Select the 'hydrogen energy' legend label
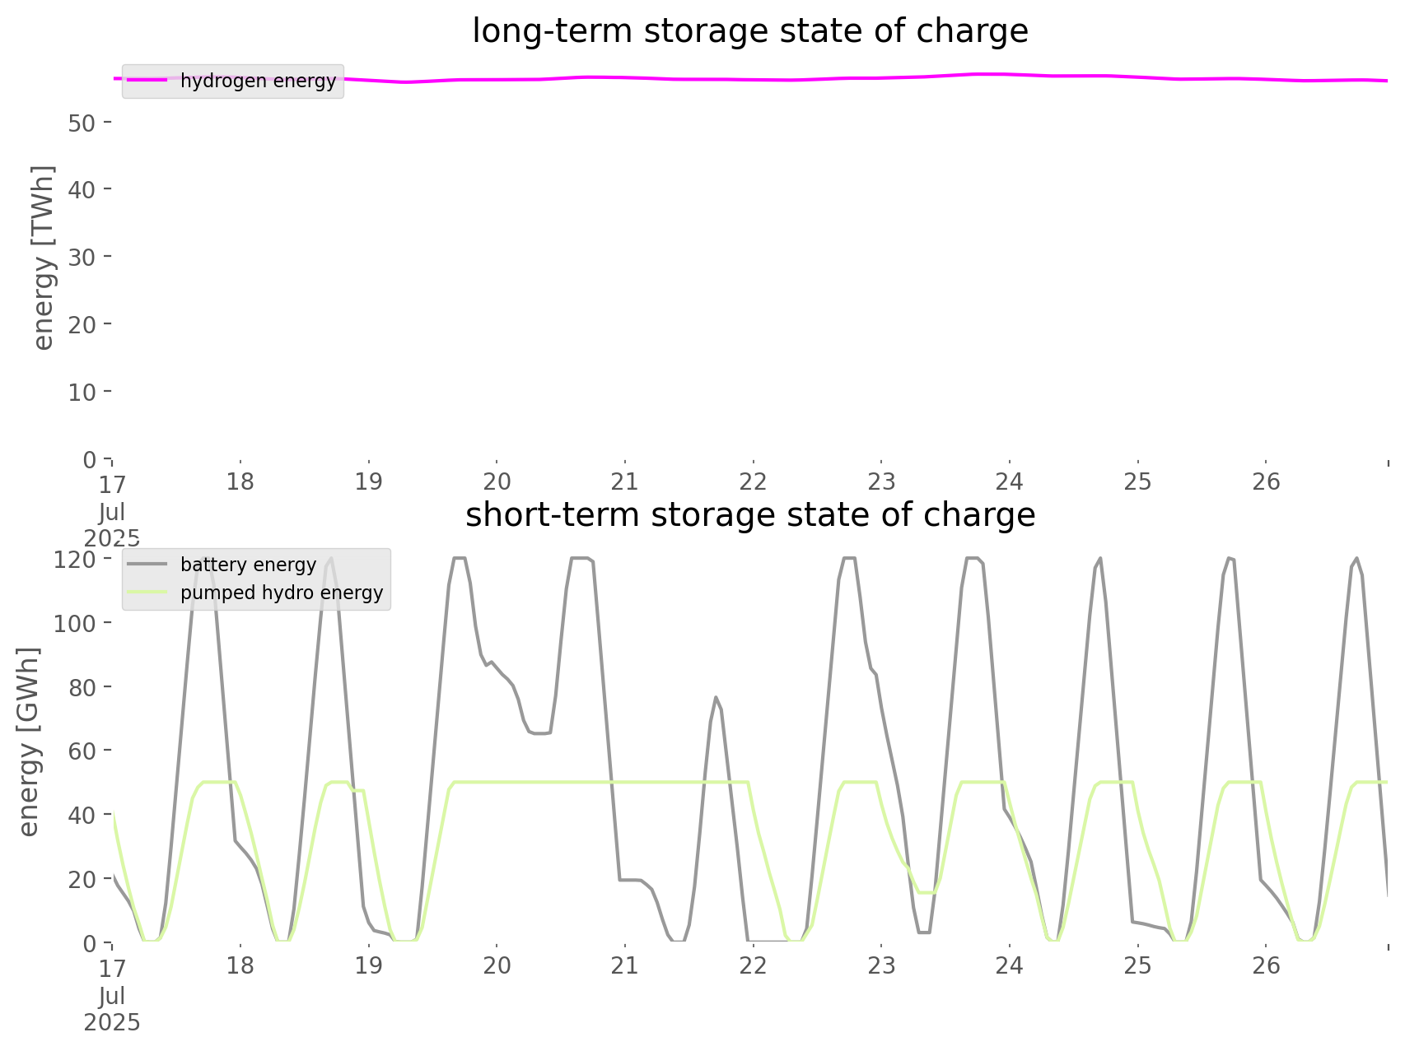This screenshot has height=1051, width=1405. pyautogui.click(x=258, y=81)
